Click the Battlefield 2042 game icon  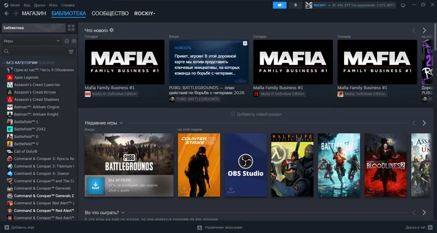click(10, 129)
